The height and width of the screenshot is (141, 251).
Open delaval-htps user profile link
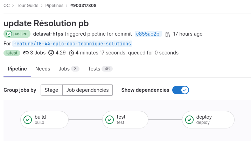point(48,34)
